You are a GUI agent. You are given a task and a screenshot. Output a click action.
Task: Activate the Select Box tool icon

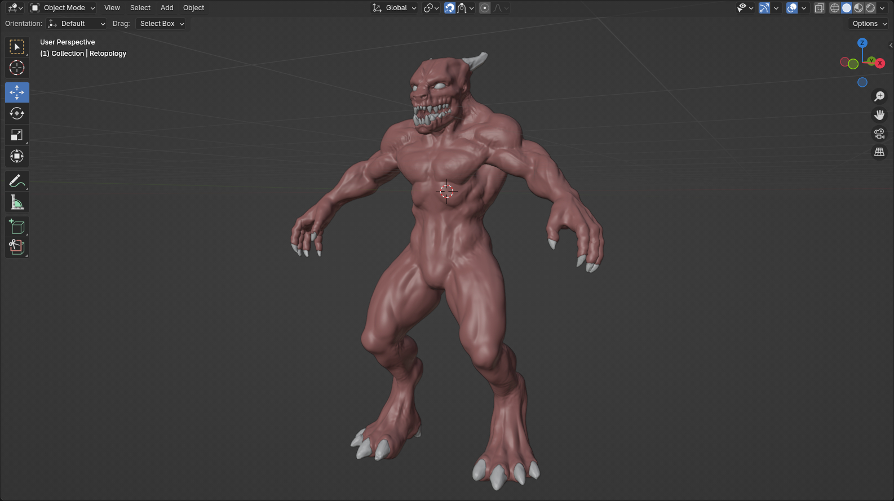pos(17,47)
